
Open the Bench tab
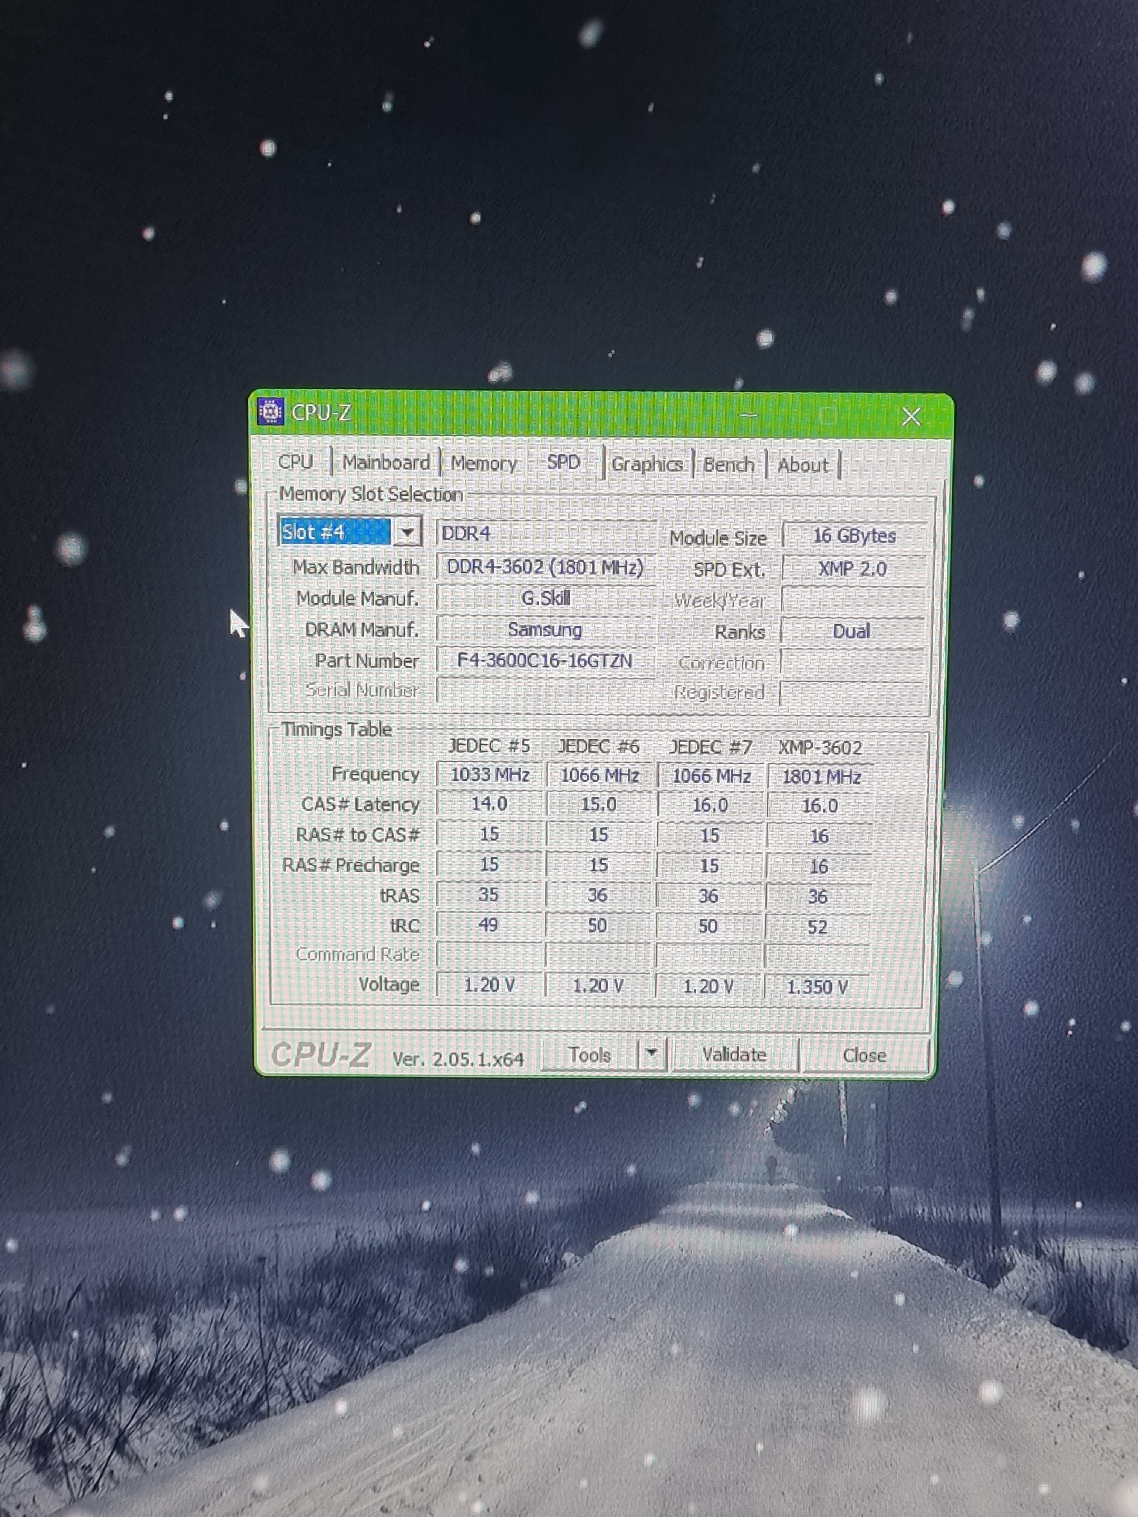(x=729, y=465)
